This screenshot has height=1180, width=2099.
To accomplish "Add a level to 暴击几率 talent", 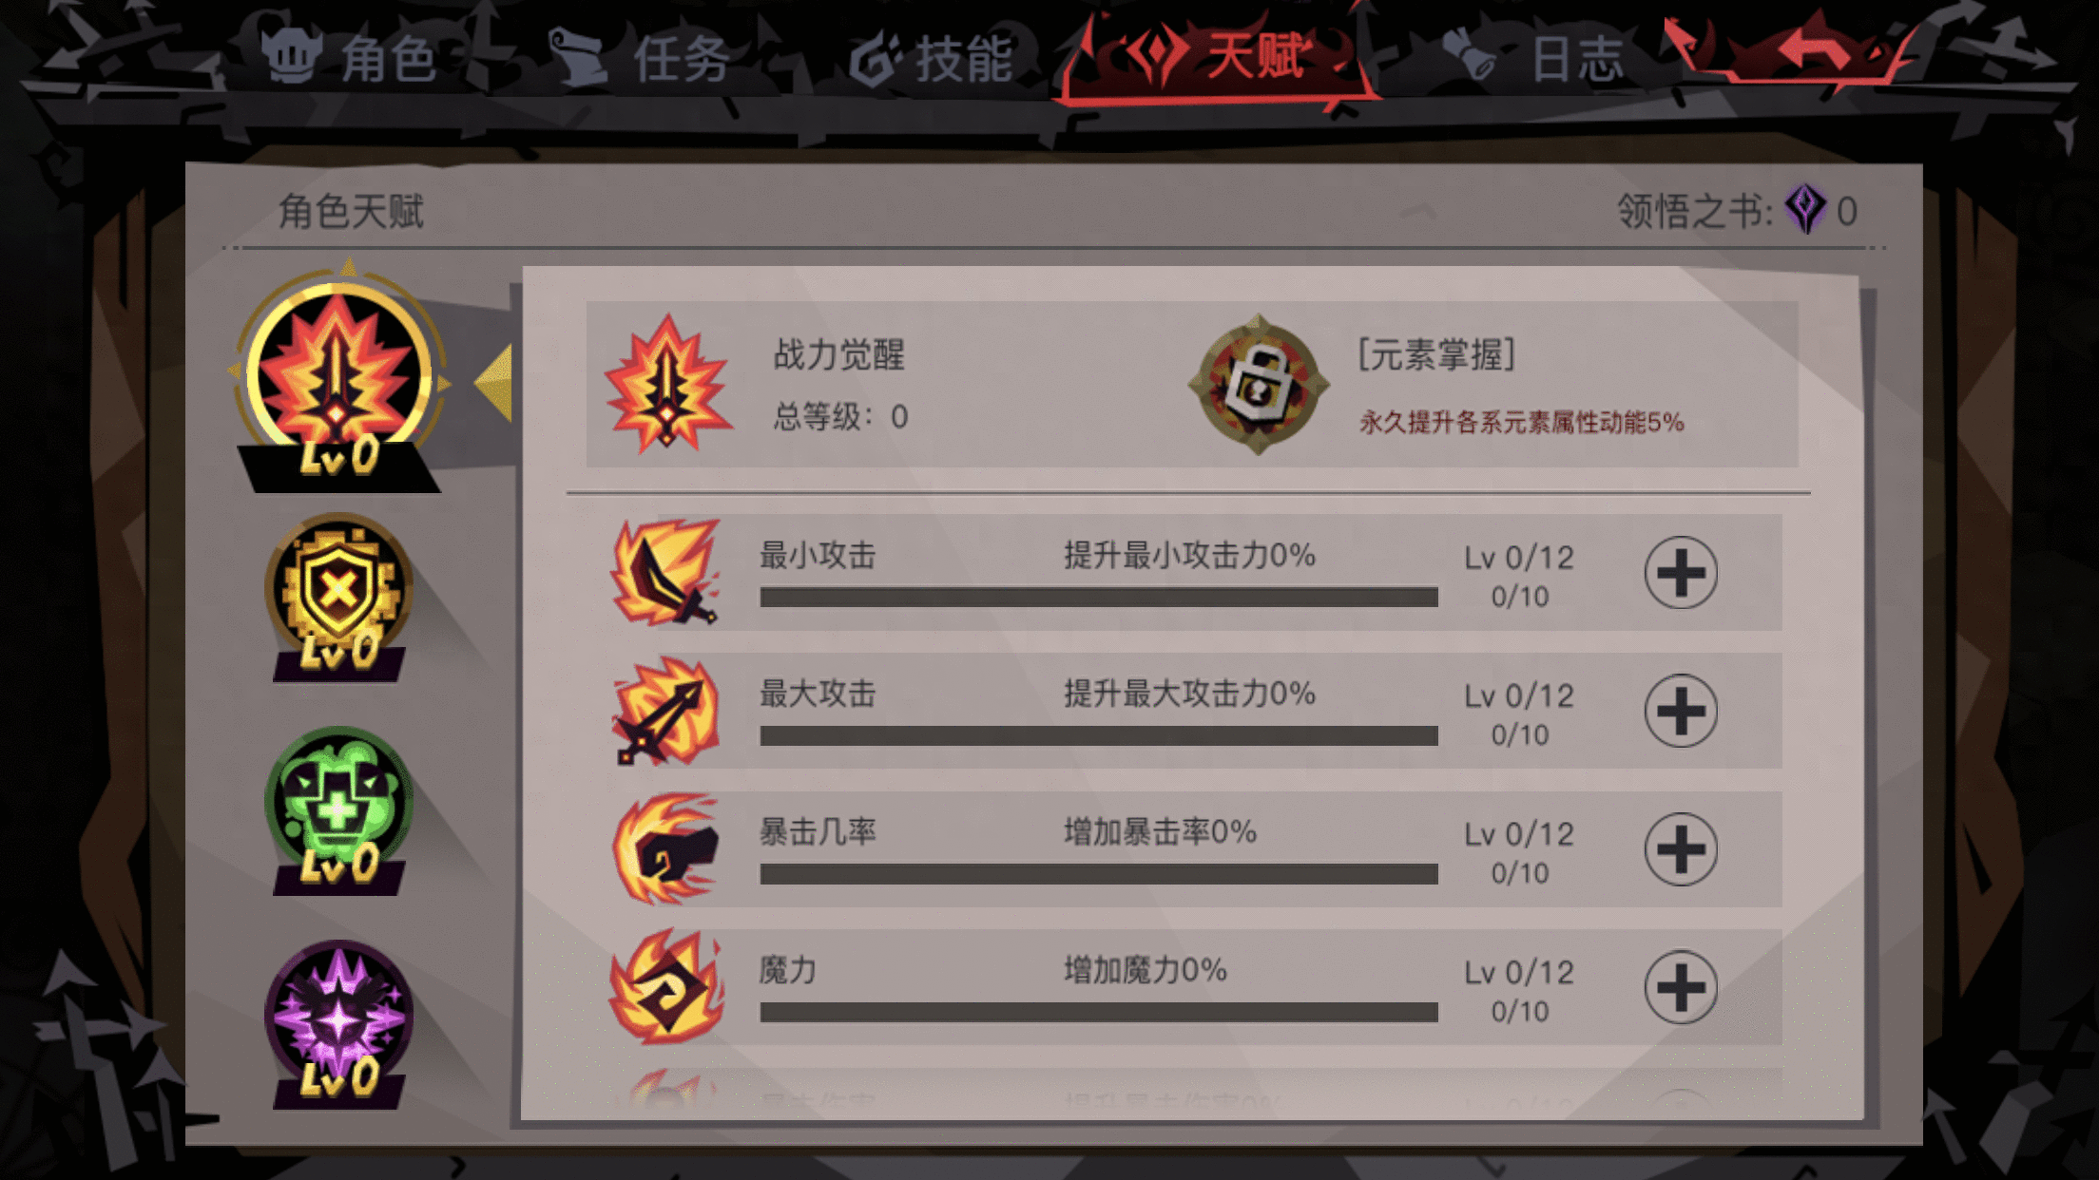I will 1681,849.
